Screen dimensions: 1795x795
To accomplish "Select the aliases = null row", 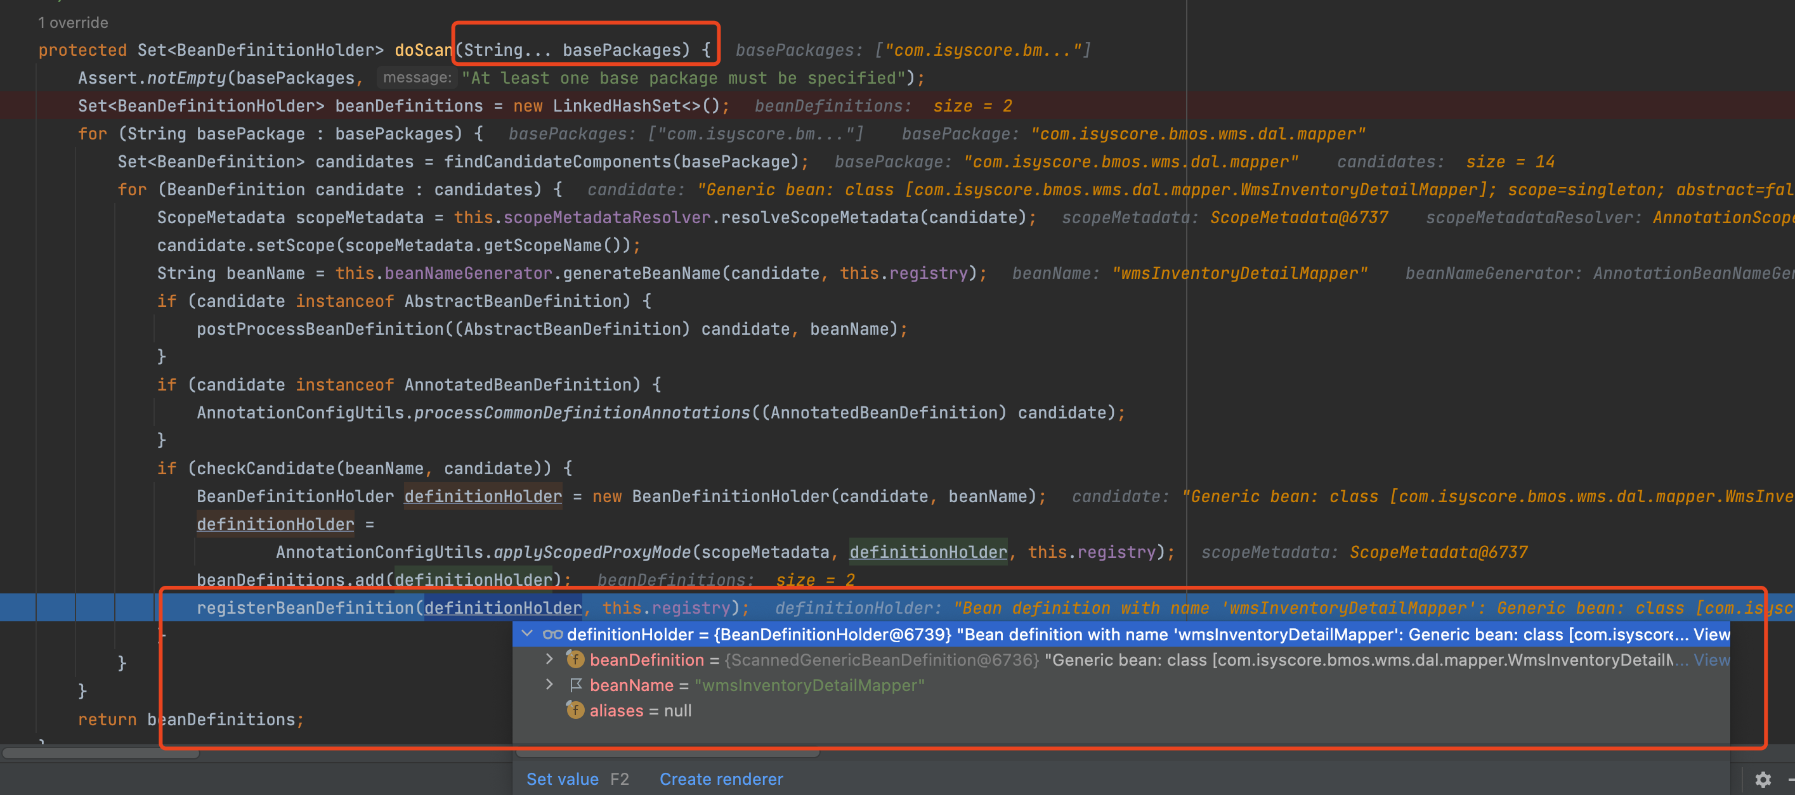I will [641, 710].
